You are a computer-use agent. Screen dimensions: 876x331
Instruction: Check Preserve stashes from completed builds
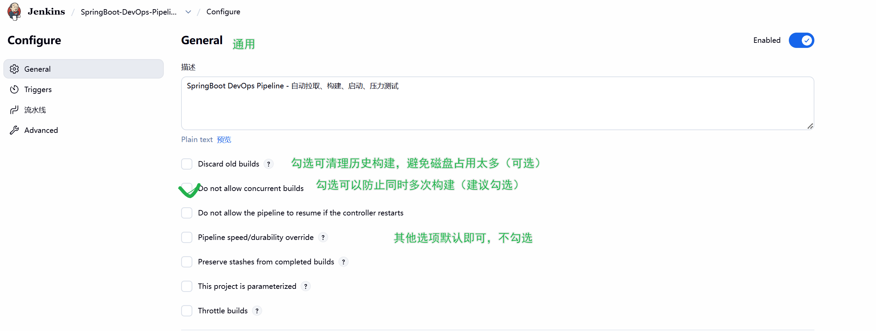coord(187,262)
